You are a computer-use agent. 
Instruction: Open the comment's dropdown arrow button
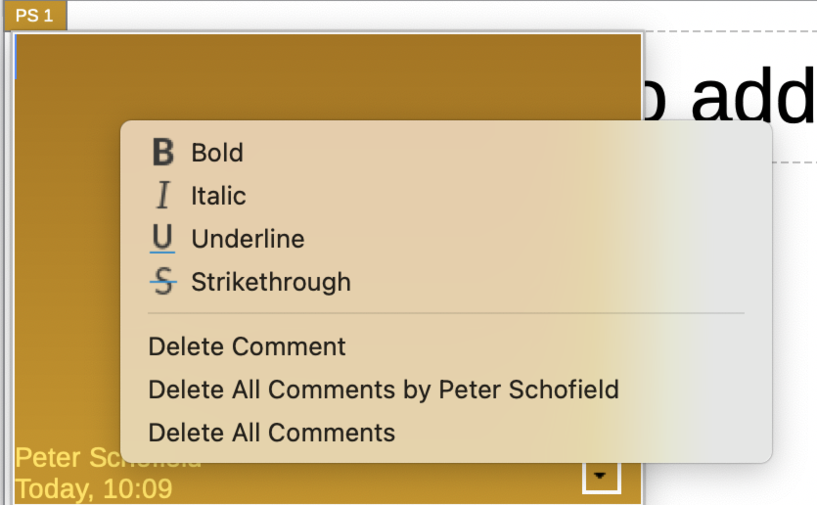tap(602, 477)
